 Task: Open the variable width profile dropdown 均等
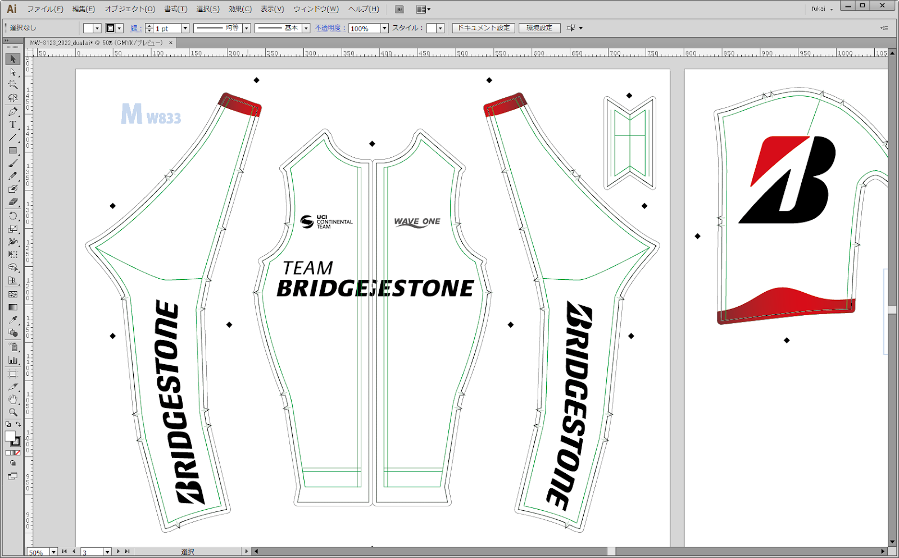coord(246,28)
